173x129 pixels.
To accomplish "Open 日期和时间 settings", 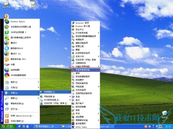I will click(85, 63).
